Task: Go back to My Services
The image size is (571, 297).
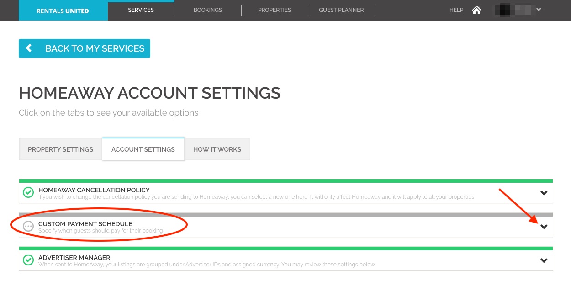Action: (x=85, y=48)
